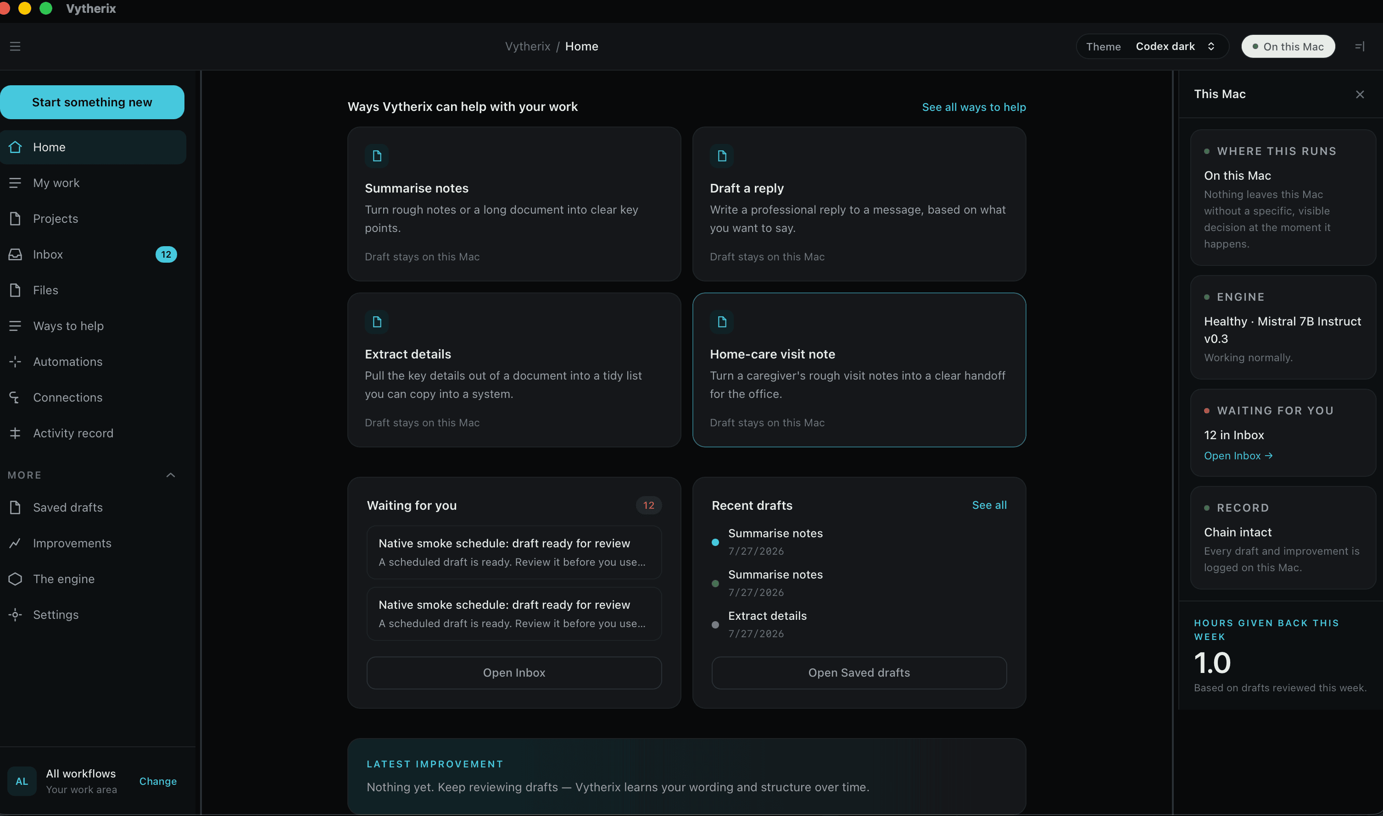Toggle the On this Mac status pill

[1288, 47]
